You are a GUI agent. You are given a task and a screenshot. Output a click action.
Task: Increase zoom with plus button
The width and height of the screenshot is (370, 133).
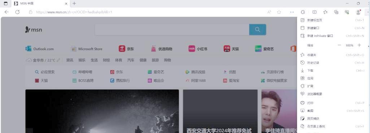(x=359, y=45)
